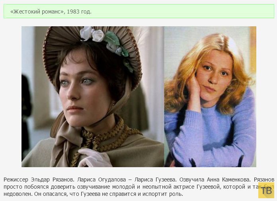Screen dimensions: 277x201
Task: Open the photo of woman in bonnet
Action: point(93,97)
